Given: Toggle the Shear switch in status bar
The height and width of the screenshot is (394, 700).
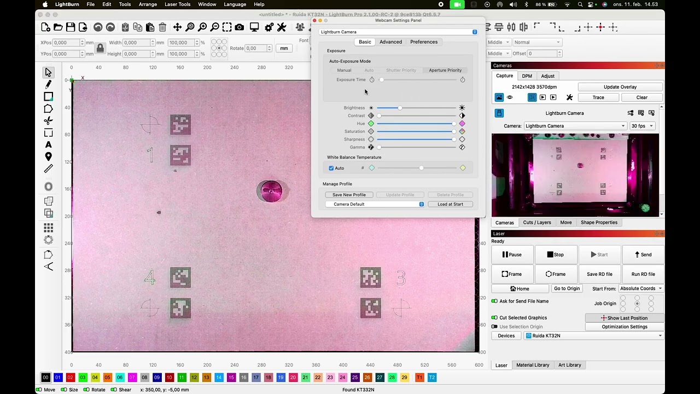Looking at the screenshot, I should click(114, 390).
